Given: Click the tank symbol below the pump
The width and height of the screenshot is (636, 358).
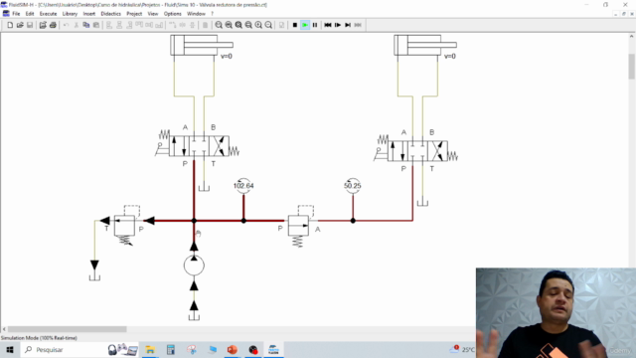Looking at the screenshot, I should coord(194,316).
